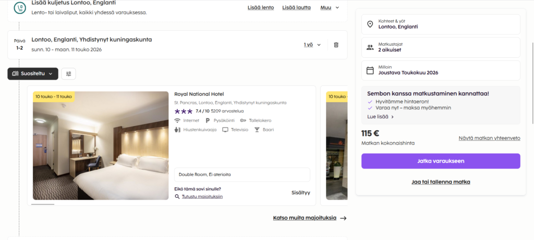Click the Tallelokero safe icon

pyautogui.click(x=243, y=120)
